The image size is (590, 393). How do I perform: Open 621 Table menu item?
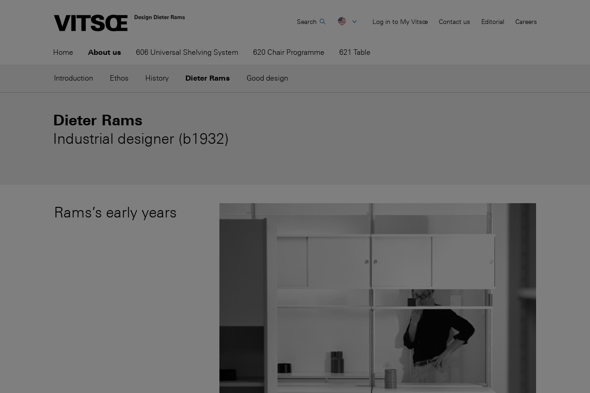355,52
